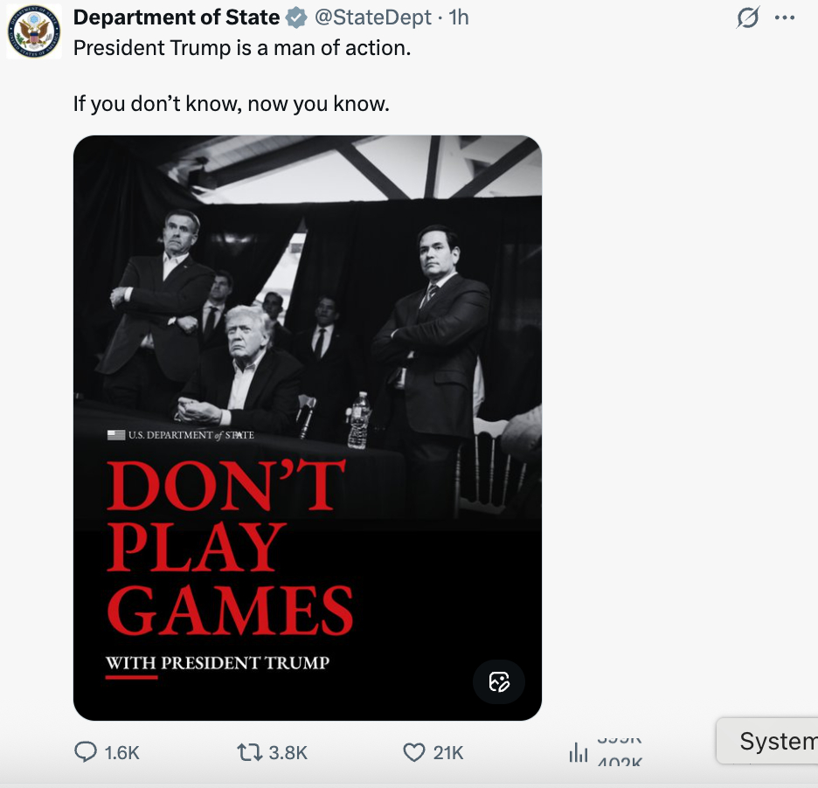The width and height of the screenshot is (818, 788).
Task: Open Grok explain icon beside the more button
Action: click(748, 17)
